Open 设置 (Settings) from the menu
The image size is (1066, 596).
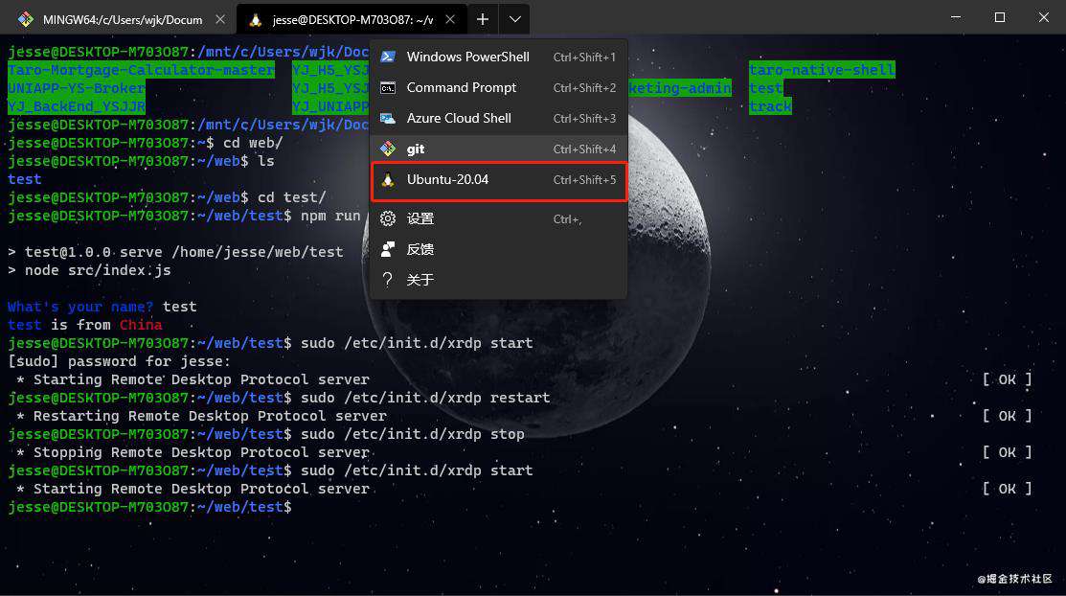498,218
